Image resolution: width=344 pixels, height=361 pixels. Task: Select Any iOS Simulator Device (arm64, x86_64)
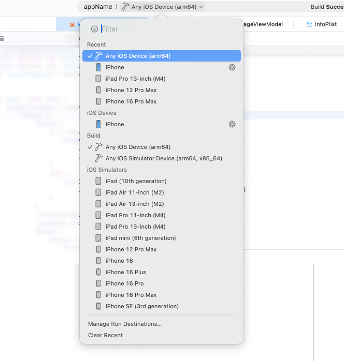point(162,158)
